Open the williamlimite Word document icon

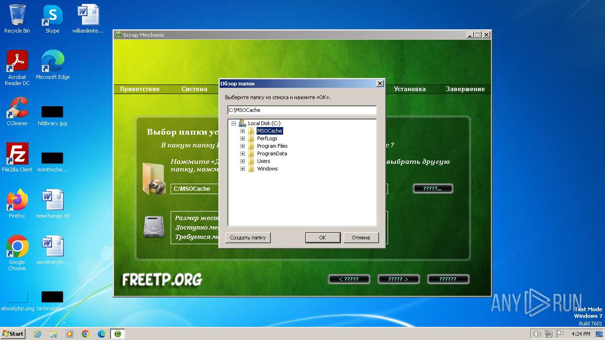pyautogui.click(x=88, y=19)
